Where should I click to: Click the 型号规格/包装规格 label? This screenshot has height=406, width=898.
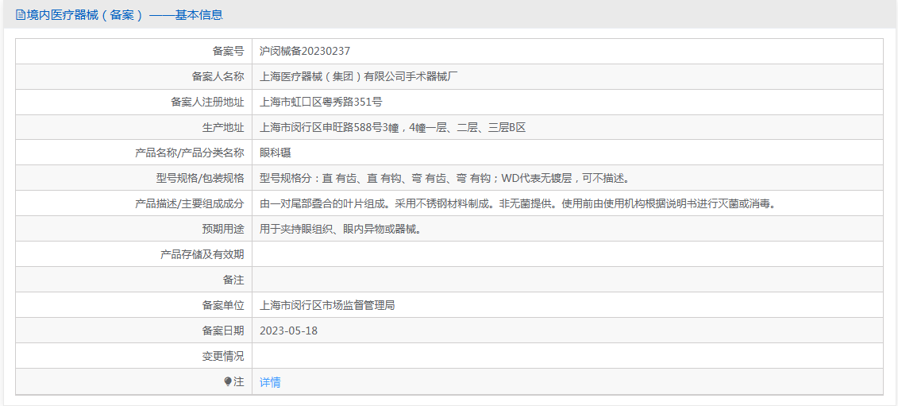200,178
